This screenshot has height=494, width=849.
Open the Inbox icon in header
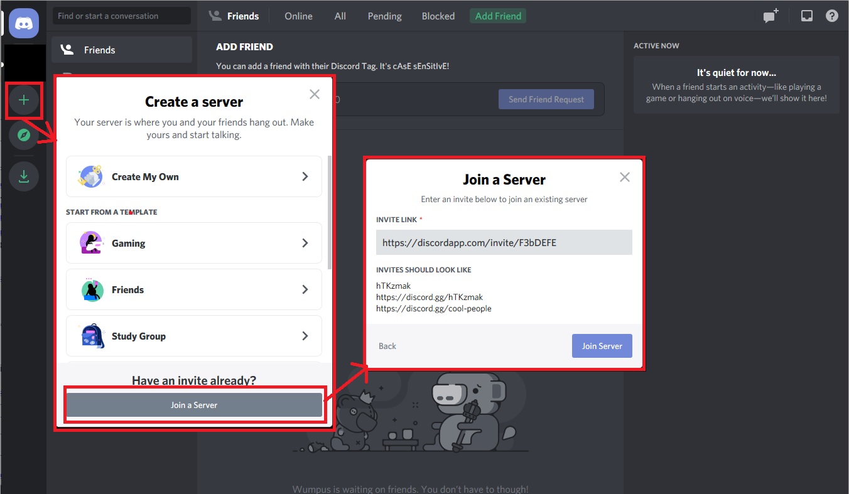[x=807, y=16]
